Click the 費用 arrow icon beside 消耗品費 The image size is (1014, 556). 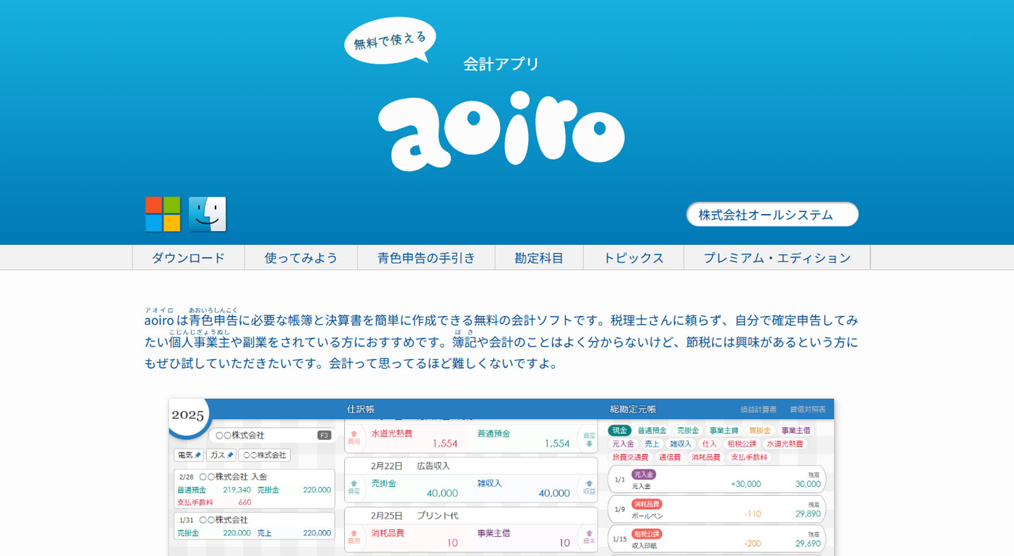(x=354, y=537)
